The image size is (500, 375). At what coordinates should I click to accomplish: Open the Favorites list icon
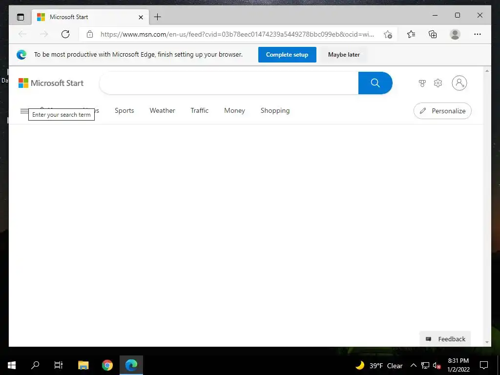[x=411, y=34]
